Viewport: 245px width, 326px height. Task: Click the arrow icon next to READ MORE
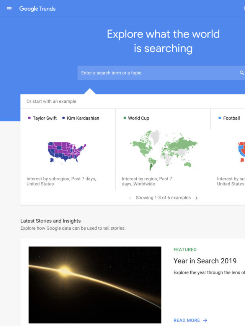coord(205,320)
